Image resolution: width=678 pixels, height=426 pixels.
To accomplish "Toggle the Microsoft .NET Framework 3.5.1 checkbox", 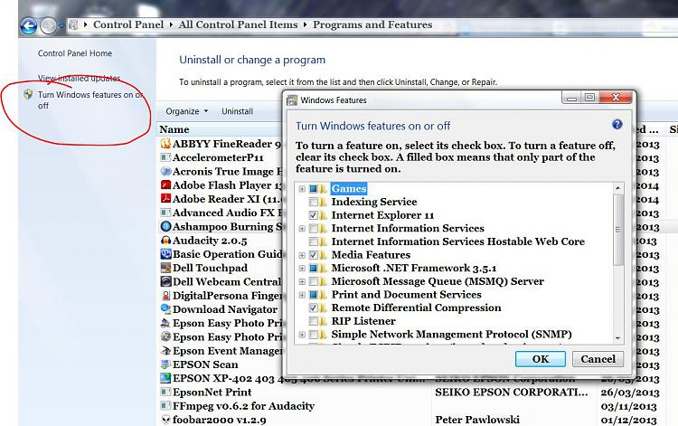I will coord(313,268).
